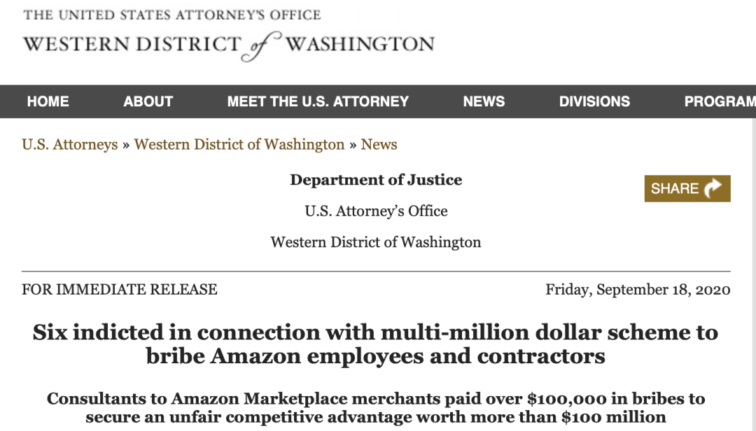Viewport: 756px width, 431px height.
Task: Open the PROGRAMS navigation item
Action: pos(720,101)
